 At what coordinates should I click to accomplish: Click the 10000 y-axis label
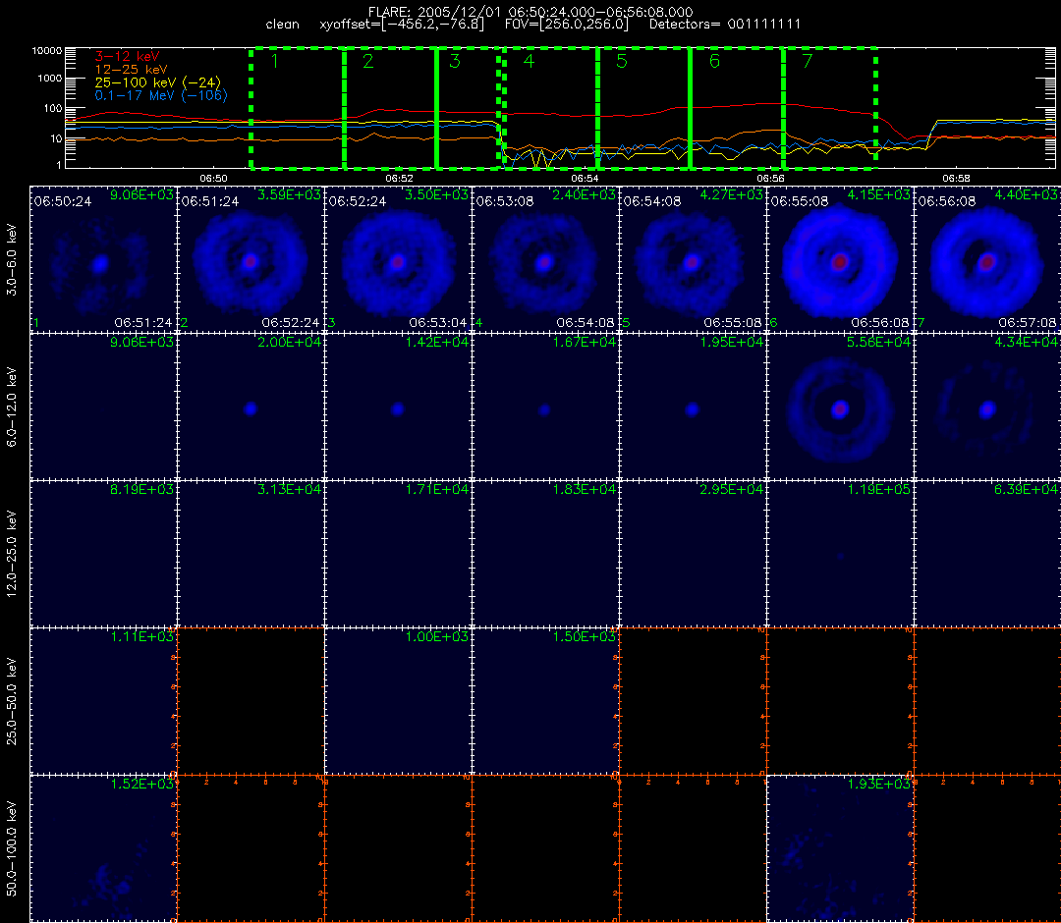coord(47,51)
